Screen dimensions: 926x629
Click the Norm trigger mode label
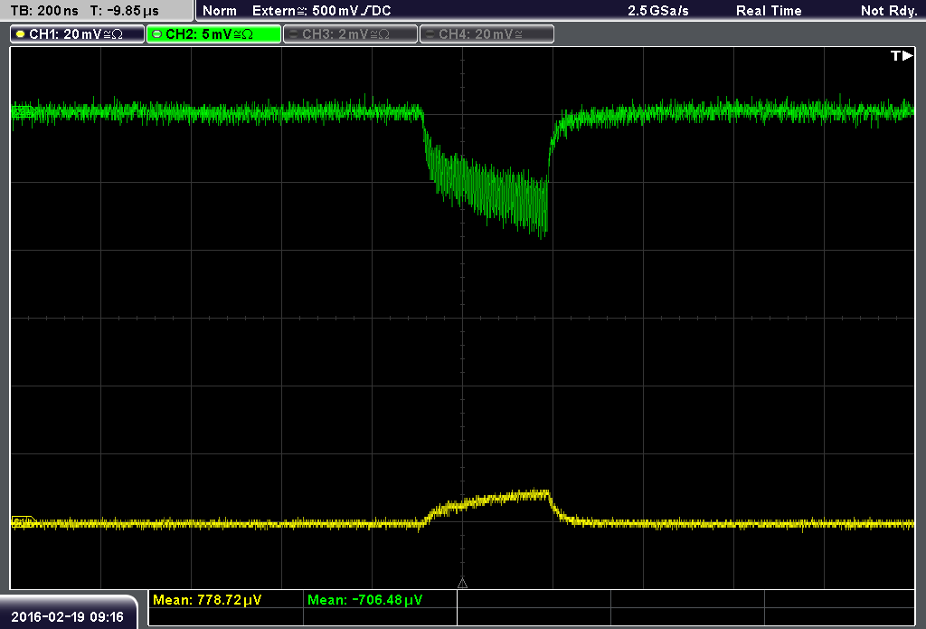(219, 11)
